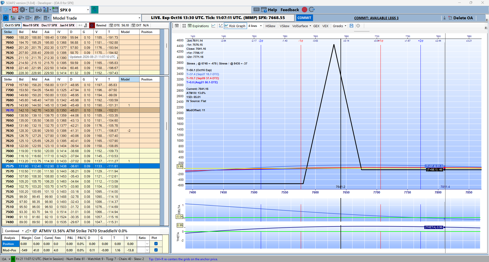Click the circular arrow logout icon

click(x=312, y=10)
